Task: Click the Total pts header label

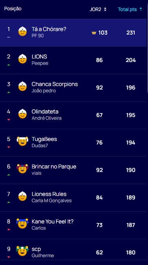Action: coord(127,9)
